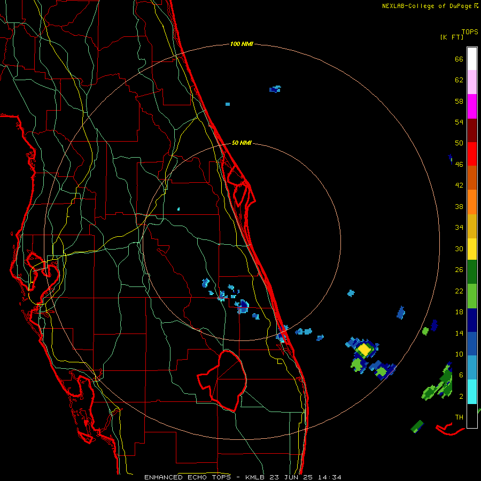Click the 62 legend value

(x=459, y=80)
